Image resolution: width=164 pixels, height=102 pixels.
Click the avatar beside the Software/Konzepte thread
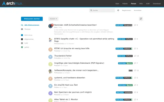pos(50,71)
